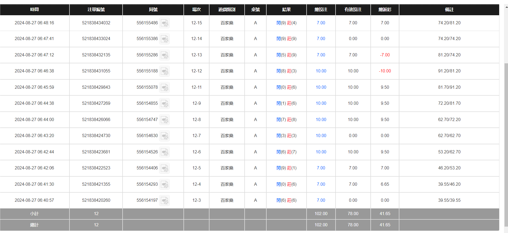Click total bet 10.00 for order 521838431055
Viewport: 508px width, 233px height.
[x=321, y=71]
